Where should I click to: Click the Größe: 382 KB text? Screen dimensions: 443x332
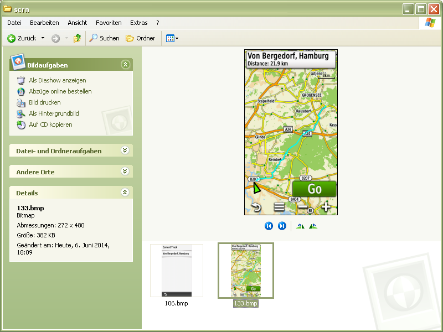click(36, 235)
